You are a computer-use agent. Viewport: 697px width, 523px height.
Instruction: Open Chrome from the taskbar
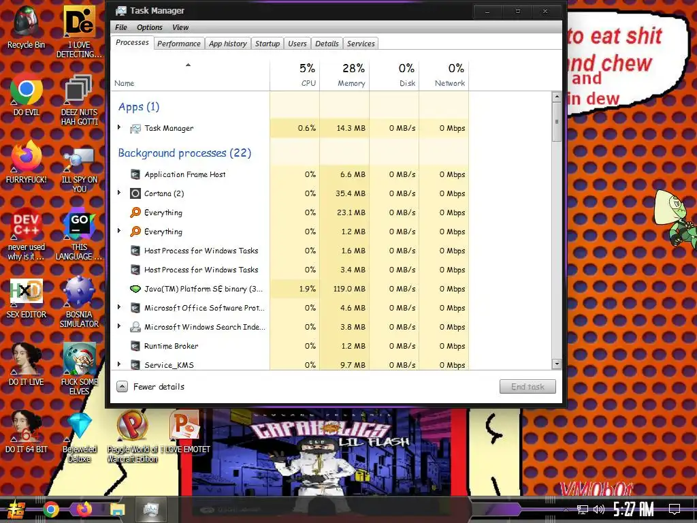50,509
